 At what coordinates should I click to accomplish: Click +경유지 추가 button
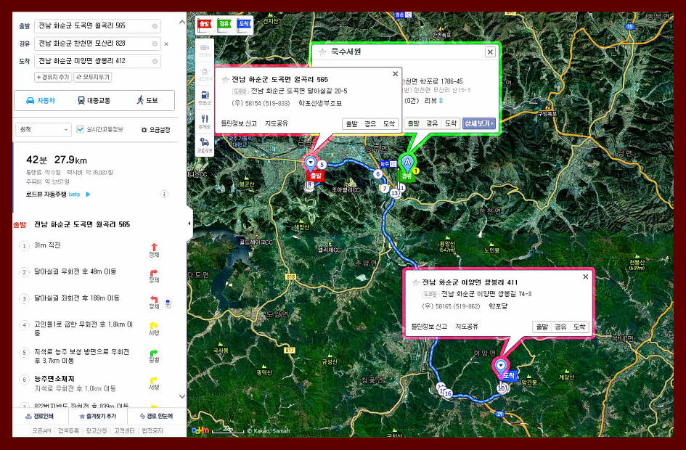click(x=53, y=78)
